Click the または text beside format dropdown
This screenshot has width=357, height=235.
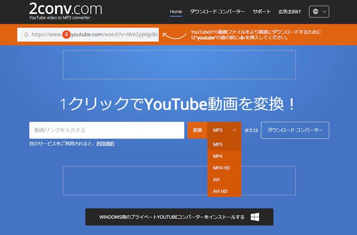tap(251, 130)
